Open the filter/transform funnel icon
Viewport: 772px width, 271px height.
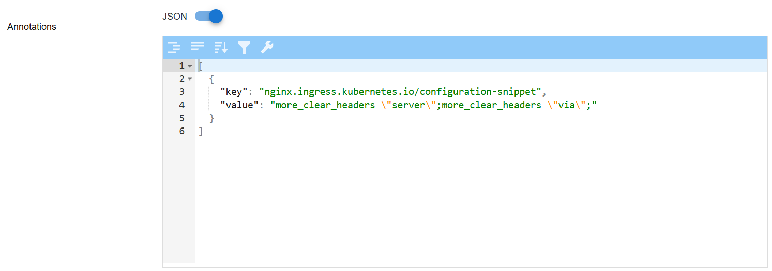(x=244, y=47)
